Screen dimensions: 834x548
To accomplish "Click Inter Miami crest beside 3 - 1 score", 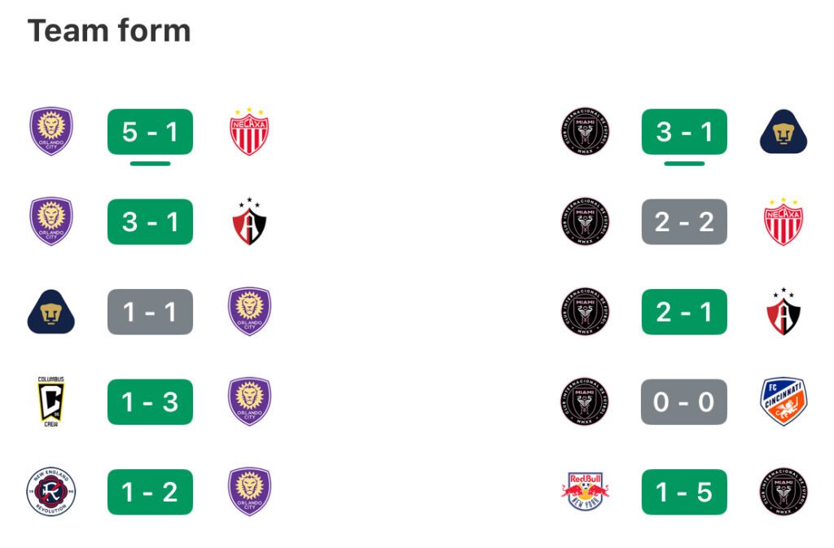I will [585, 131].
